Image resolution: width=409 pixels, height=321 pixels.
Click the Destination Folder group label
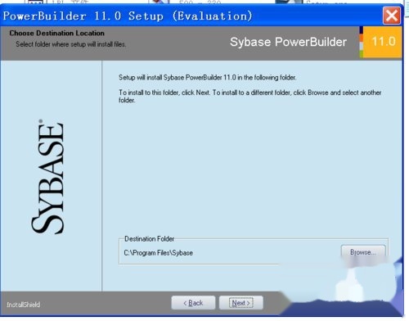click(149, 239)
